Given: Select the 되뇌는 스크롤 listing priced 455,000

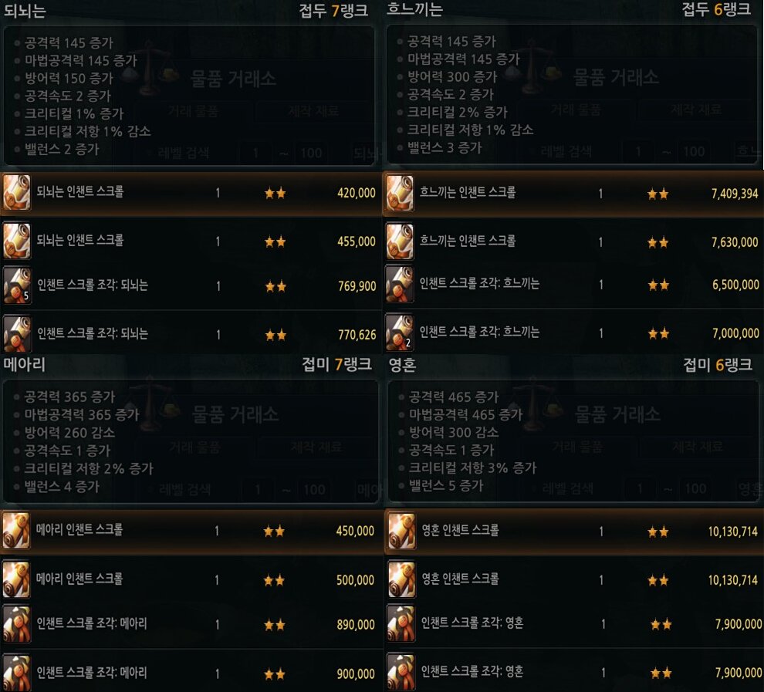Looking at the screenshot, I should click(191, 241).
